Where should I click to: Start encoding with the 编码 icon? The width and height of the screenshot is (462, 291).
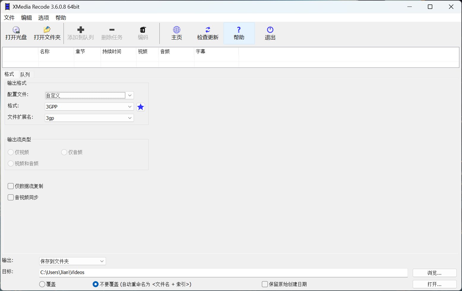click(x=143, y=33)
